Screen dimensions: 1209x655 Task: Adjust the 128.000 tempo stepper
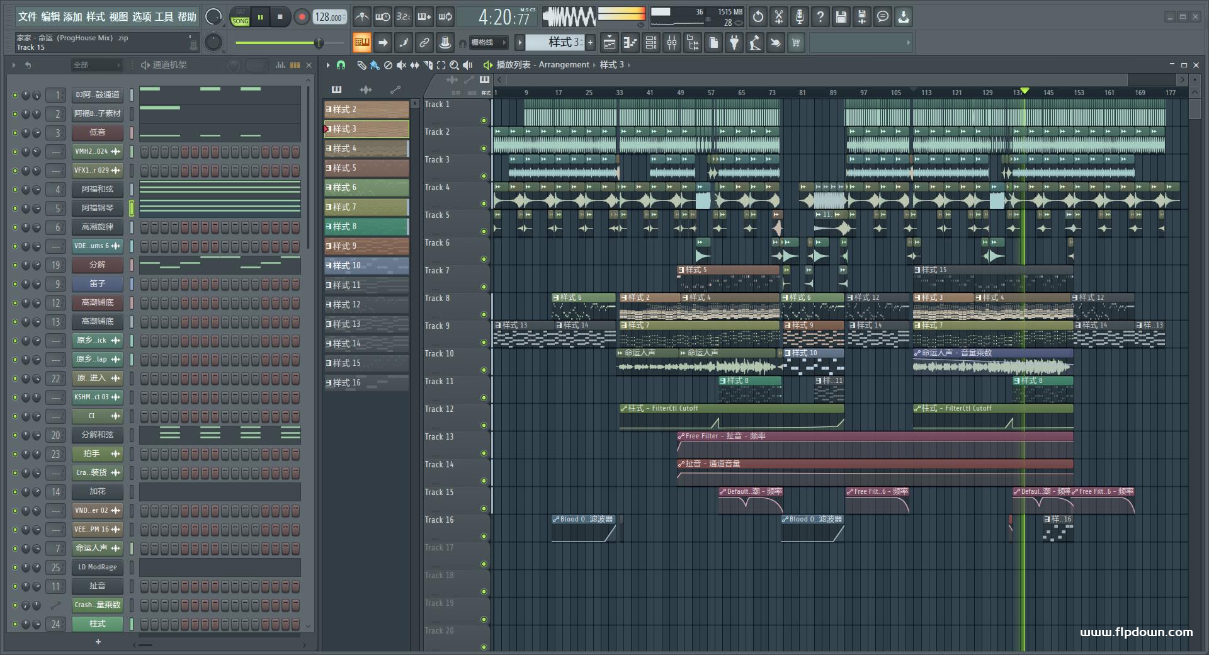click(x=329, y=17)
